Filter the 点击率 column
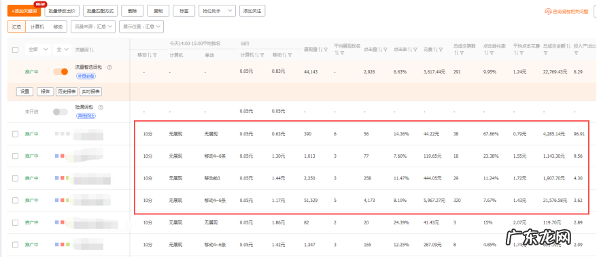 tap(415, 50)
